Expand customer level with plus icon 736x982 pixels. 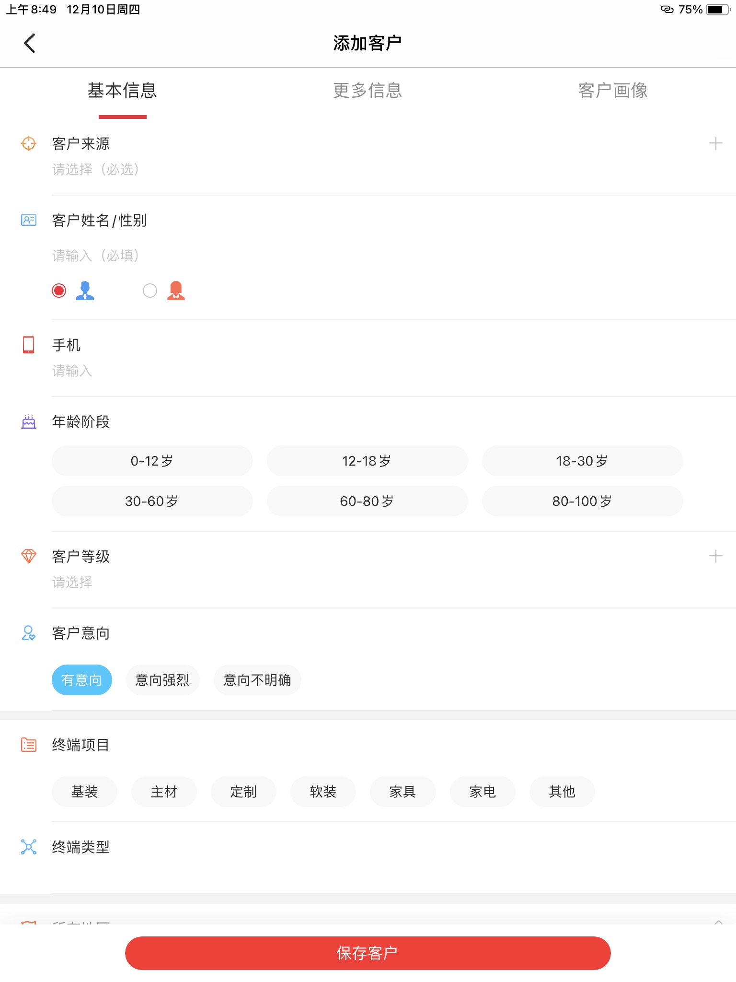tap(715, 556)
